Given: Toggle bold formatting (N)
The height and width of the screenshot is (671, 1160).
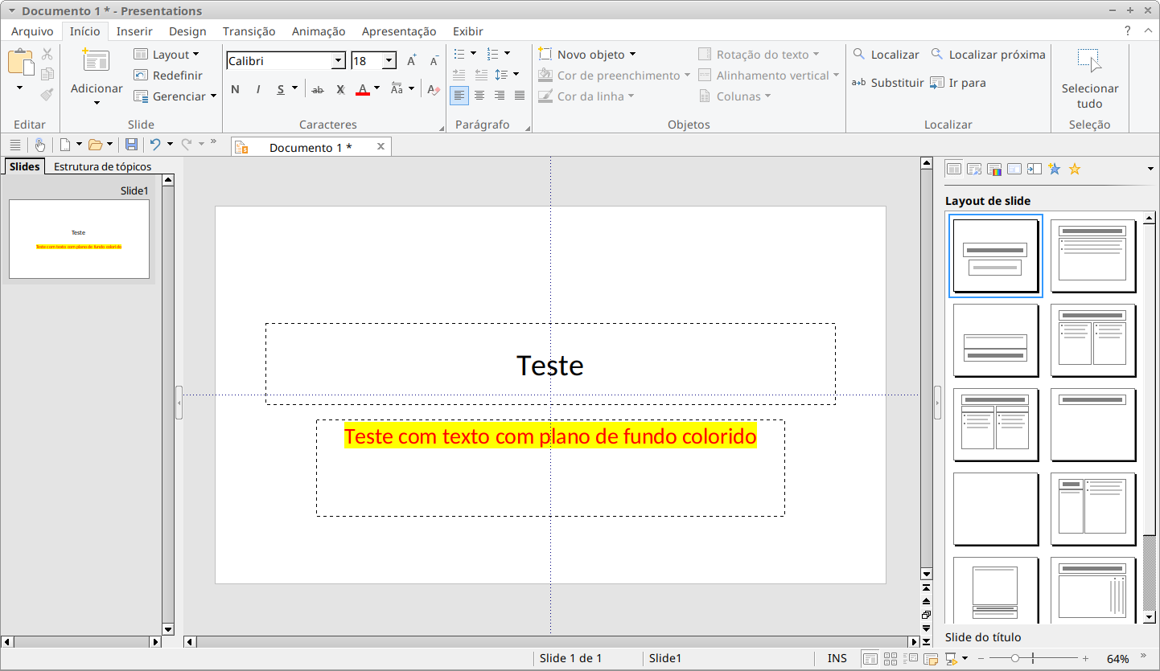Looking at the screenshot, I should pos(235,90).
